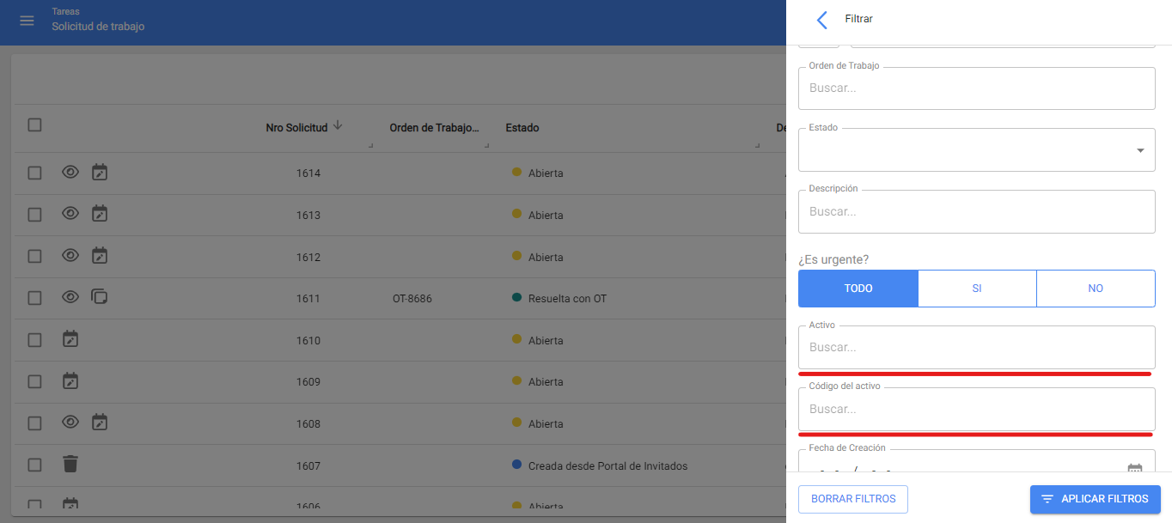This screenshot has width=1172, height=523.
Task: Click calendar edit icon for request 1610
Action: pos(70,339)
